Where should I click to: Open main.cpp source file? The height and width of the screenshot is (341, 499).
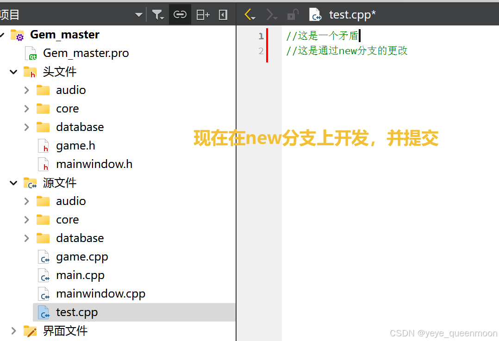click(80, 275)
